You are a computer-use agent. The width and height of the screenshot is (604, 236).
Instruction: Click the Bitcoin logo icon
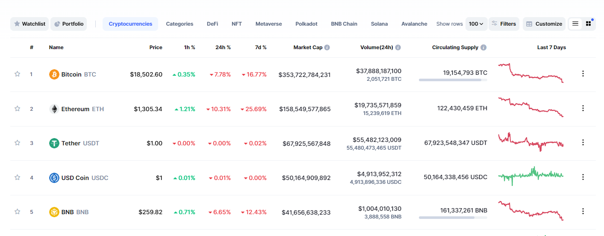pyautogui.click(x=54, y=74)
